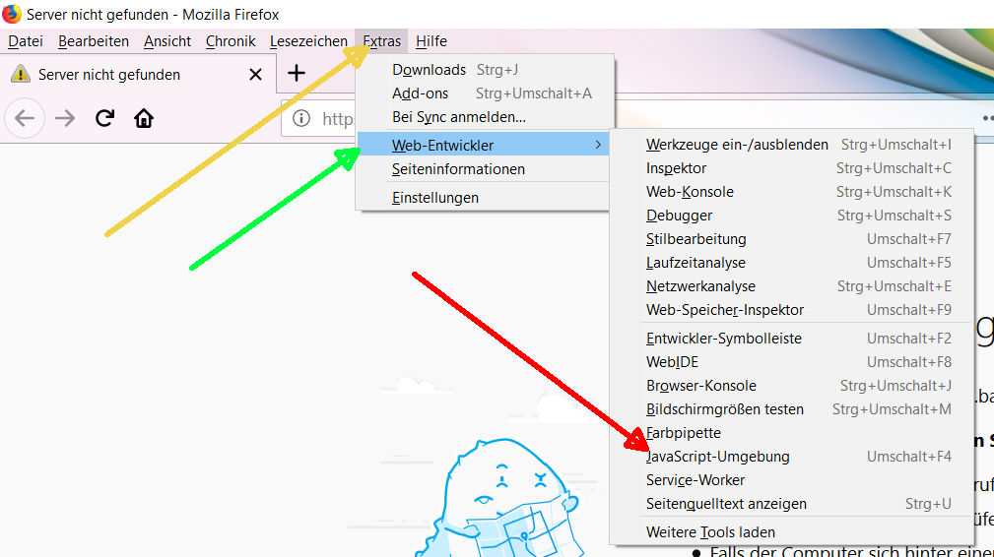The height and width of the screenshot is (557, 994).
Task: Open the Datei menu
Action: click(26, 41)
